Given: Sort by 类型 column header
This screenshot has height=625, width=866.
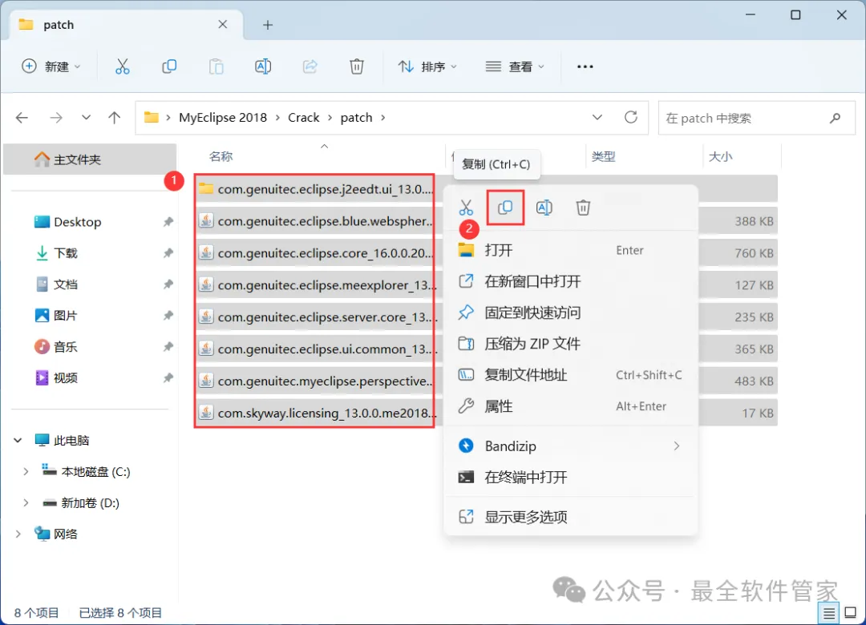Looking at the screenshot, I should click(x=603, y=157).
